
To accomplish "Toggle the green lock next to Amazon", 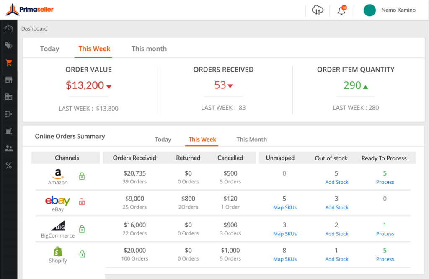I will (82, 176).
